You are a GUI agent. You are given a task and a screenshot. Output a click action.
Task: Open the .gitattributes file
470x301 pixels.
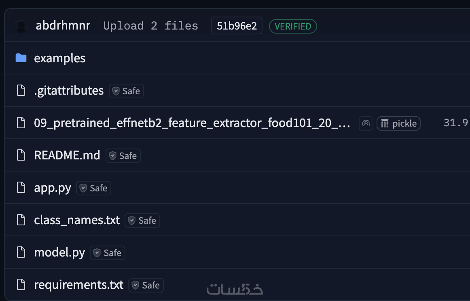(69, 91)
